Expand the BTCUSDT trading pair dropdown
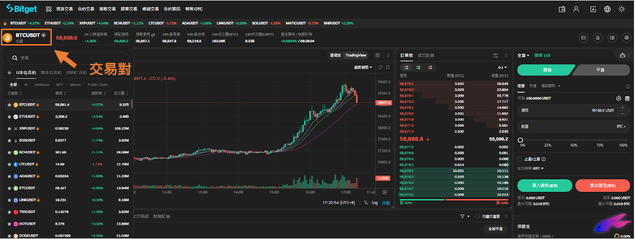This screenshot has width=635, height=239. (44, 35)
